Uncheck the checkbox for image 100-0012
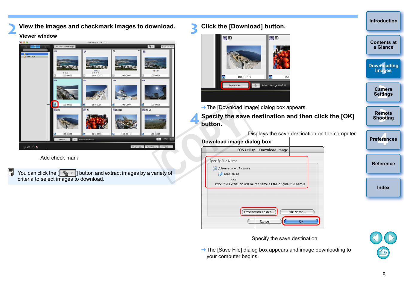Viewport: 404px width, 285px height. click(143, 134)
